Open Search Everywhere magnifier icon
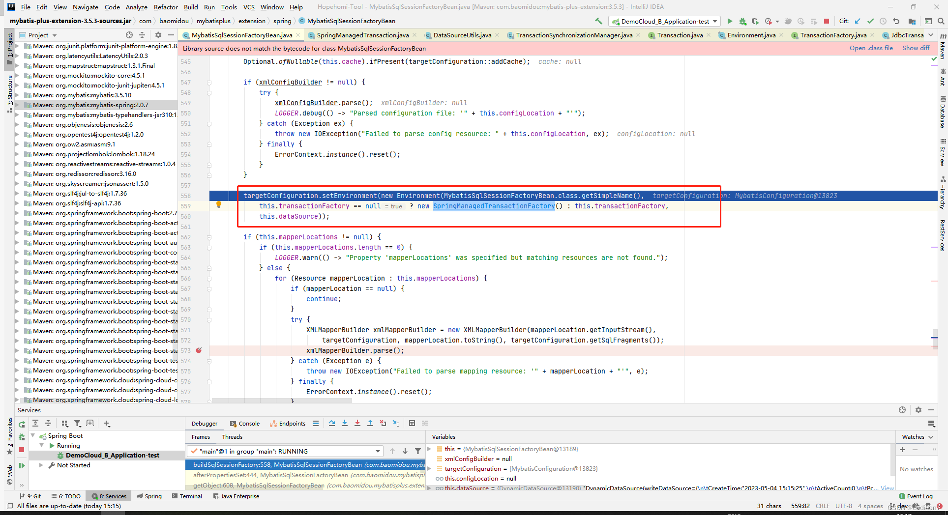948x515 pixels. coord(941,21)
